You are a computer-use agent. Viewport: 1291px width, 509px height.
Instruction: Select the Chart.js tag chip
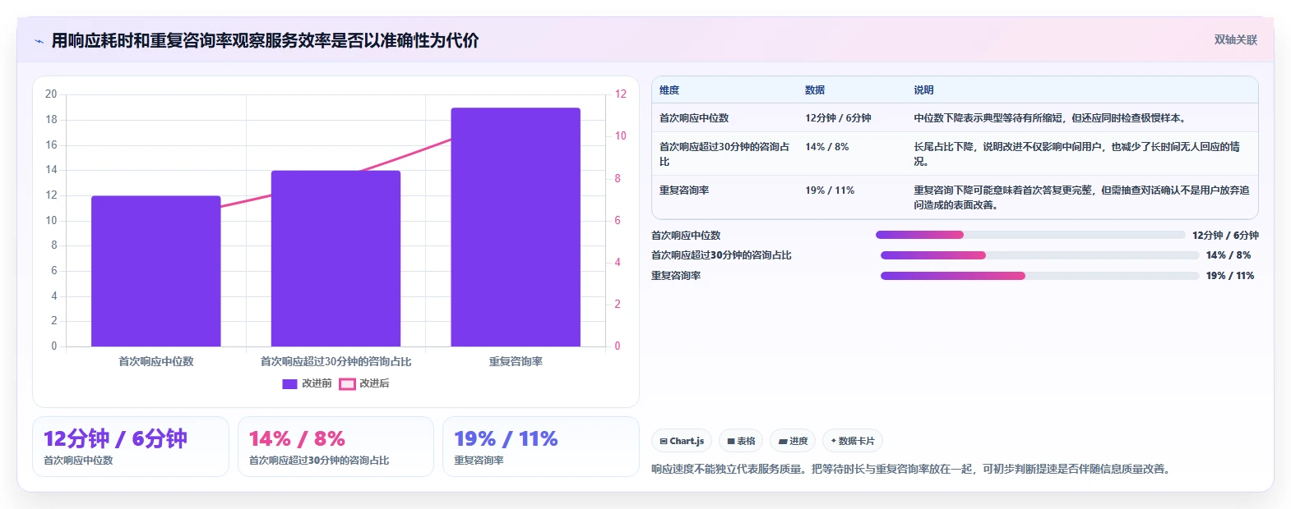tap(682, 441)
